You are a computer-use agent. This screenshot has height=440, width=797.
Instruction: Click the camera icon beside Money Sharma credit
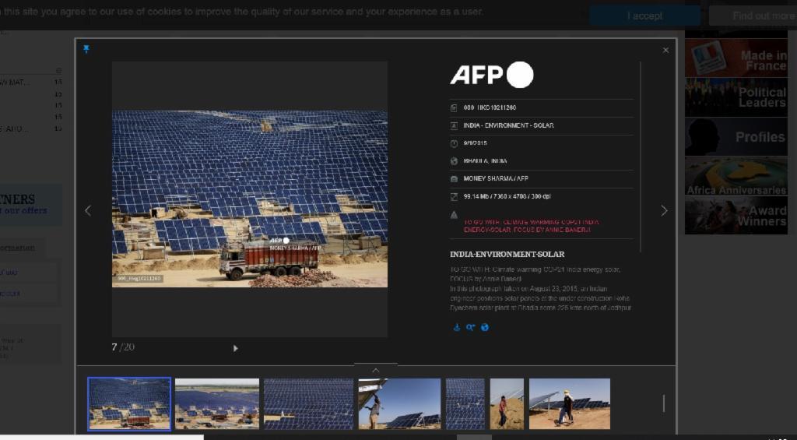[454, 178]
